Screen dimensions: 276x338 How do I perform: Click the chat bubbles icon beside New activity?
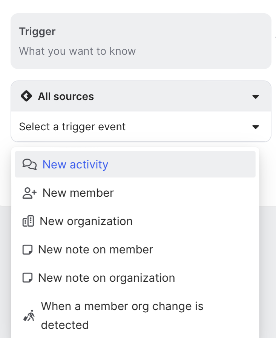click(29, 164)
